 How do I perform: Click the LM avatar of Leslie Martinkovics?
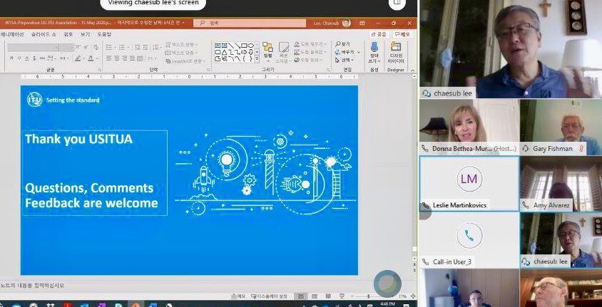point(469,179)
